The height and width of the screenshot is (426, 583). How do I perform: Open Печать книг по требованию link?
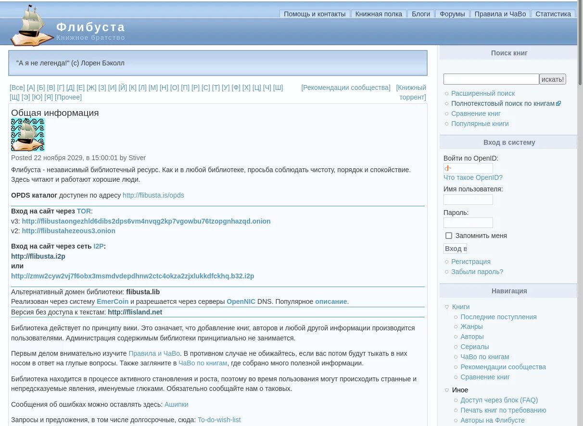(x=503, y=410)
